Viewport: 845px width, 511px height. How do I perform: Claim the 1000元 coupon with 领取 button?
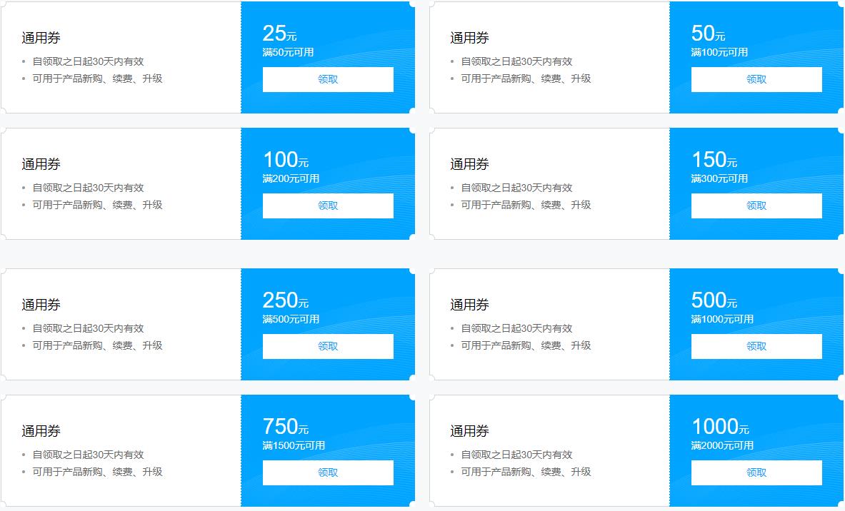[x=756, y=472]
